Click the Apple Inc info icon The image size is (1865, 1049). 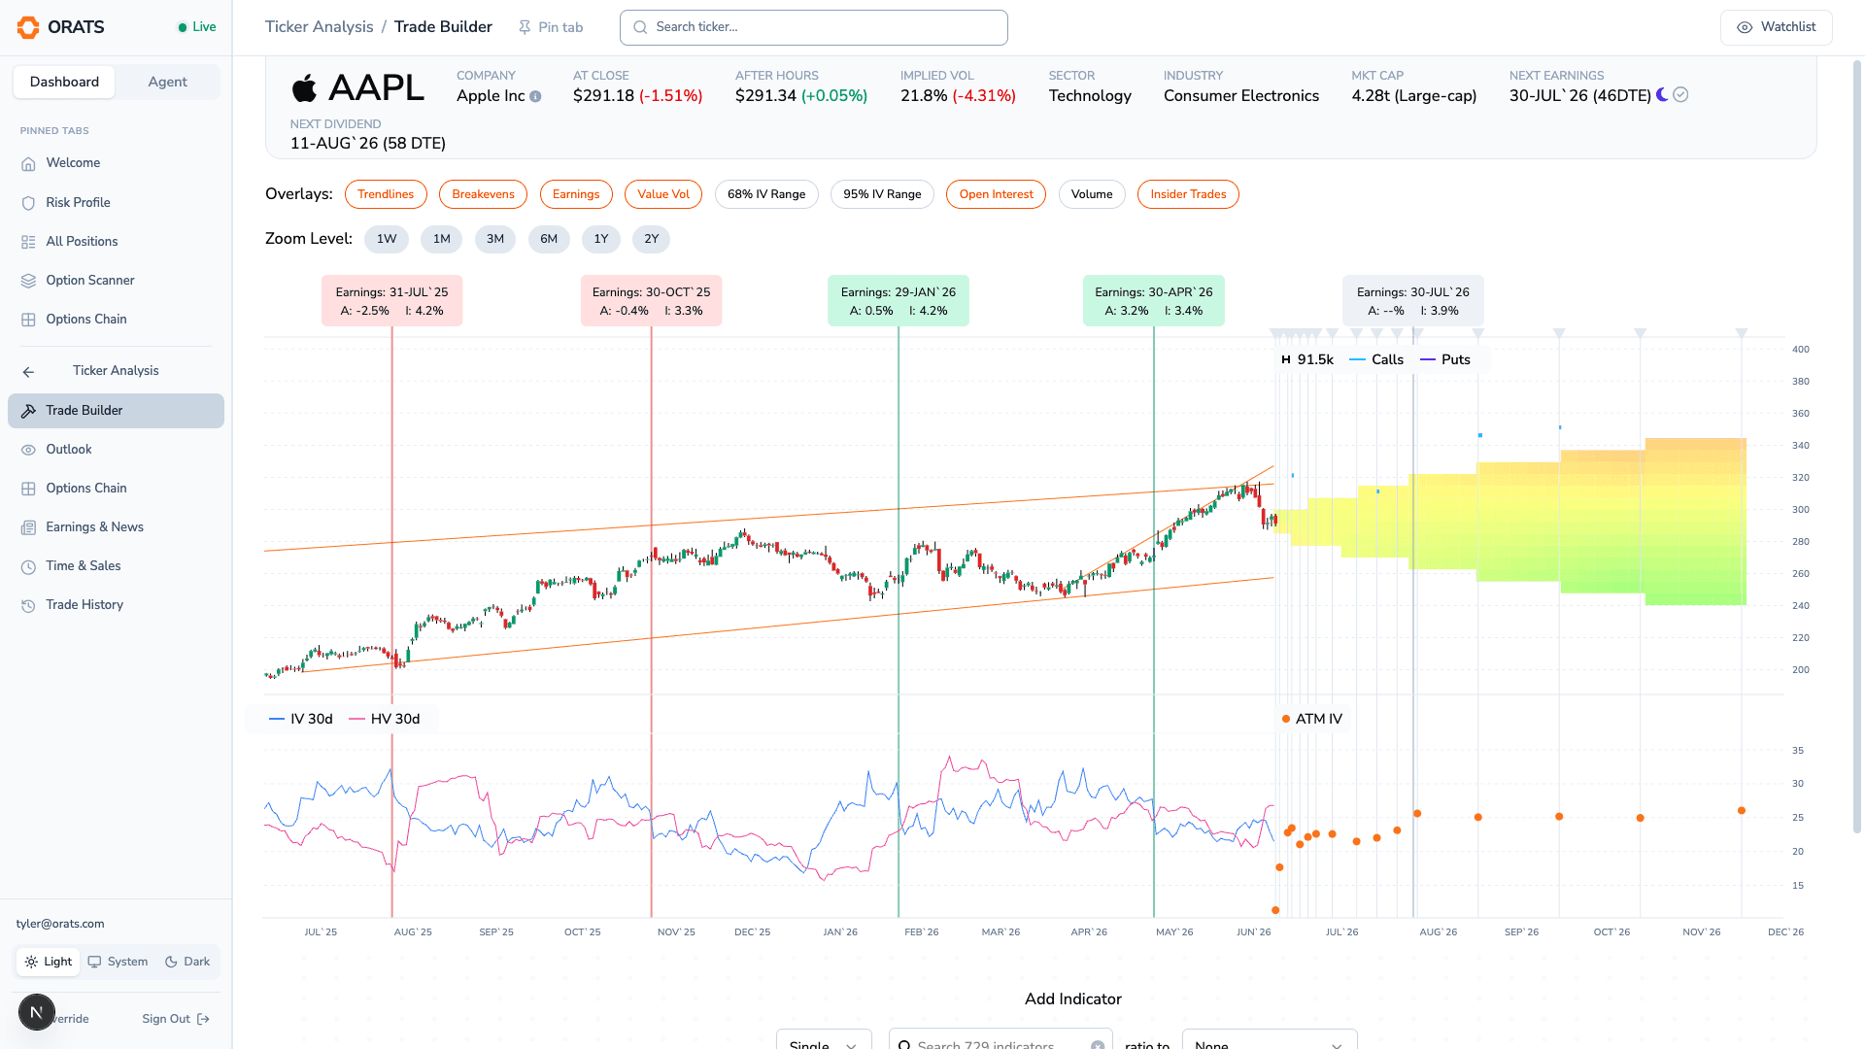(x=535, y=96)
